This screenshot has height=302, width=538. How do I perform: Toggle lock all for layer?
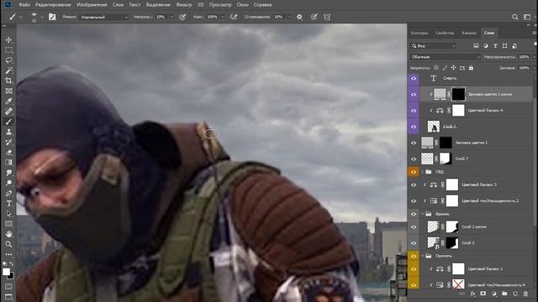click(471, 68)
